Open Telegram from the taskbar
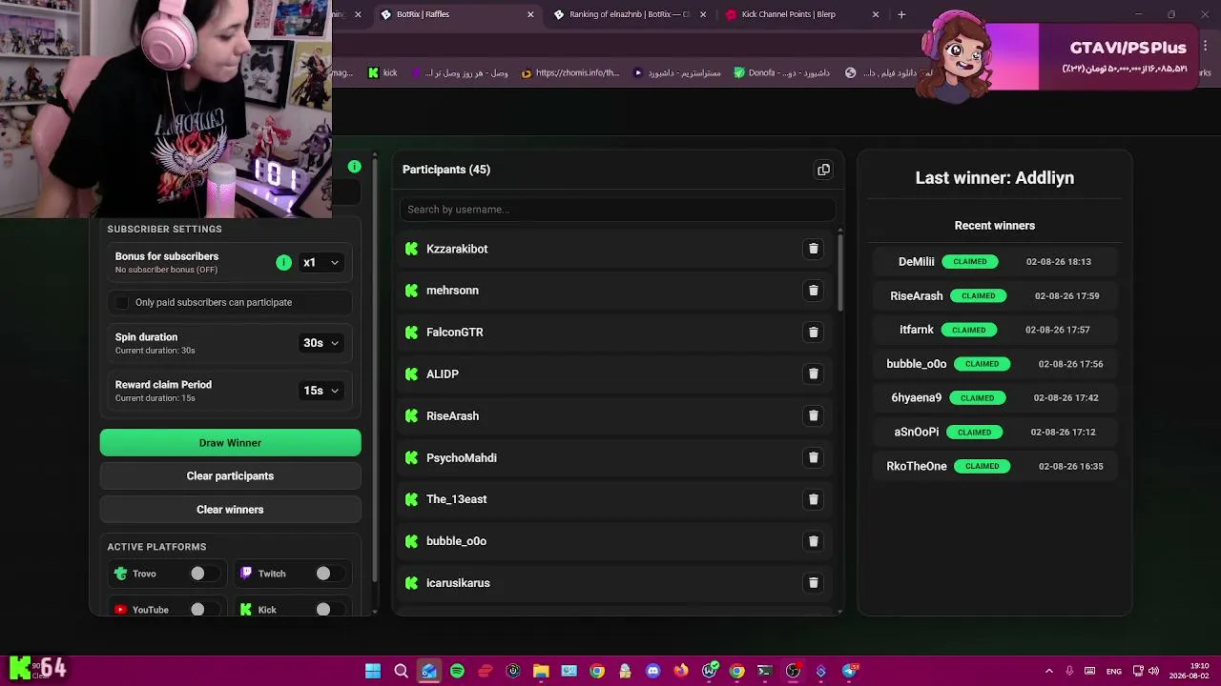1221x686 pixels. click(849, 671)
